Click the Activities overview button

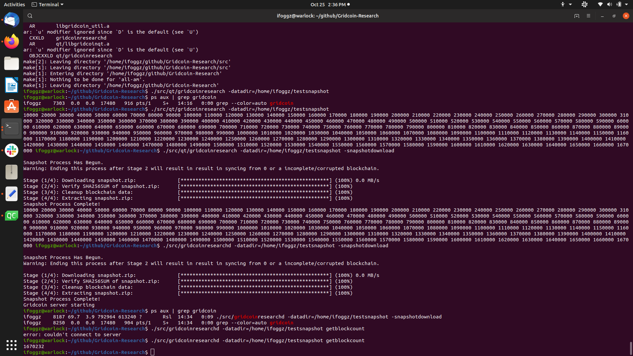pos(14,5)
